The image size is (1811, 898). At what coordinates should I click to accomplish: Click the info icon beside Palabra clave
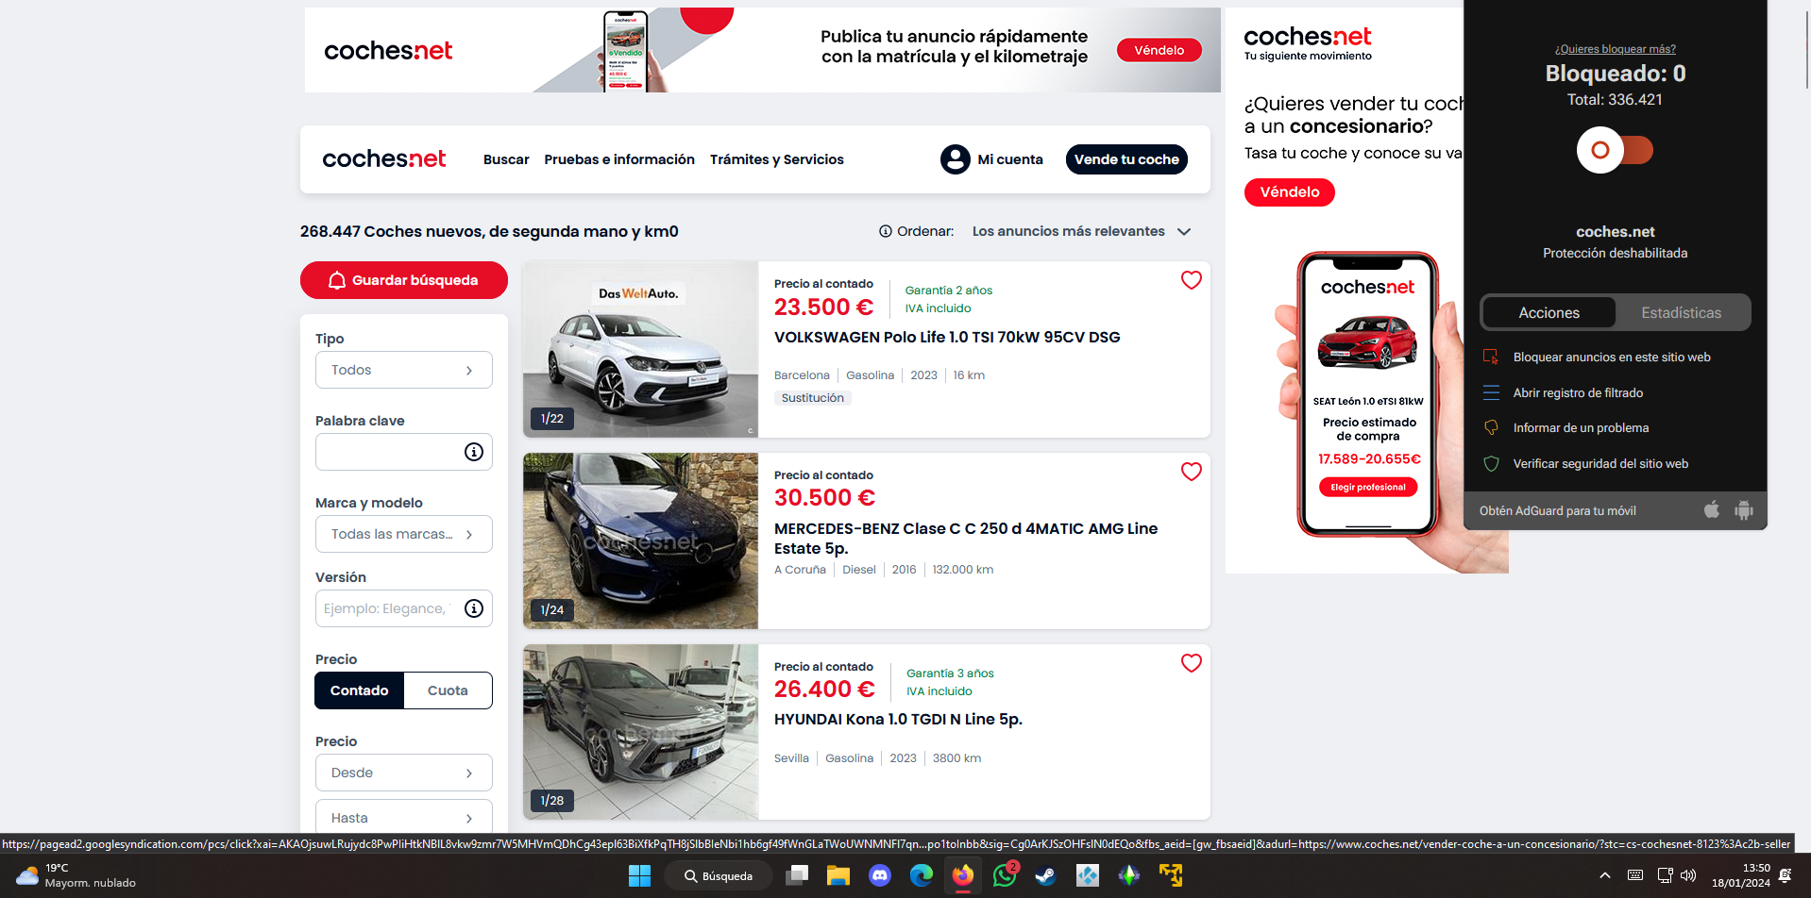pos(473,452)
